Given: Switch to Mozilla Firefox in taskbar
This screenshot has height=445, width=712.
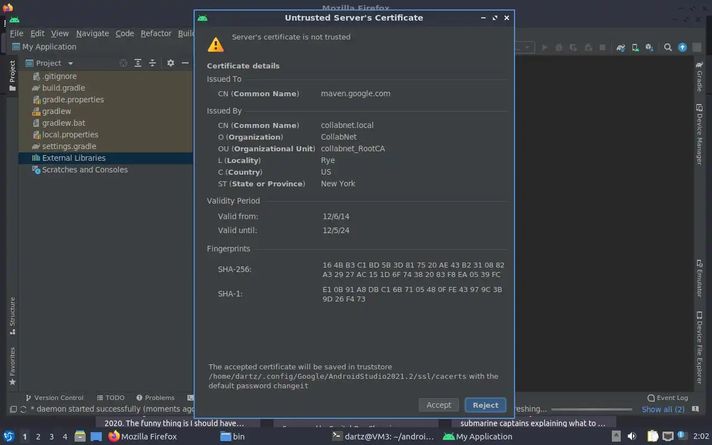Looking at the screenshot, I should tap(143, 437).
